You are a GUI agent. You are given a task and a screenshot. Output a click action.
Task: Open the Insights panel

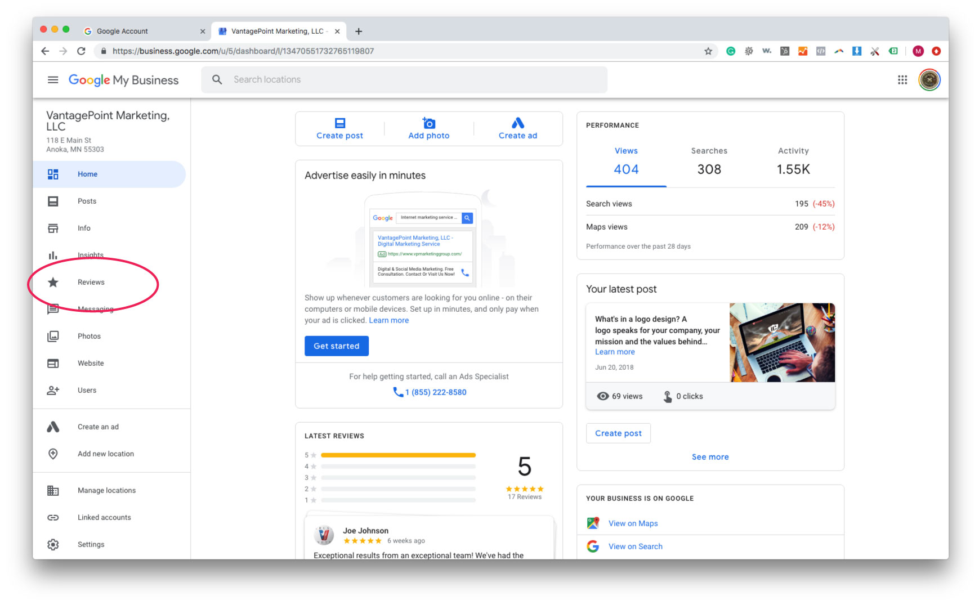90,255
